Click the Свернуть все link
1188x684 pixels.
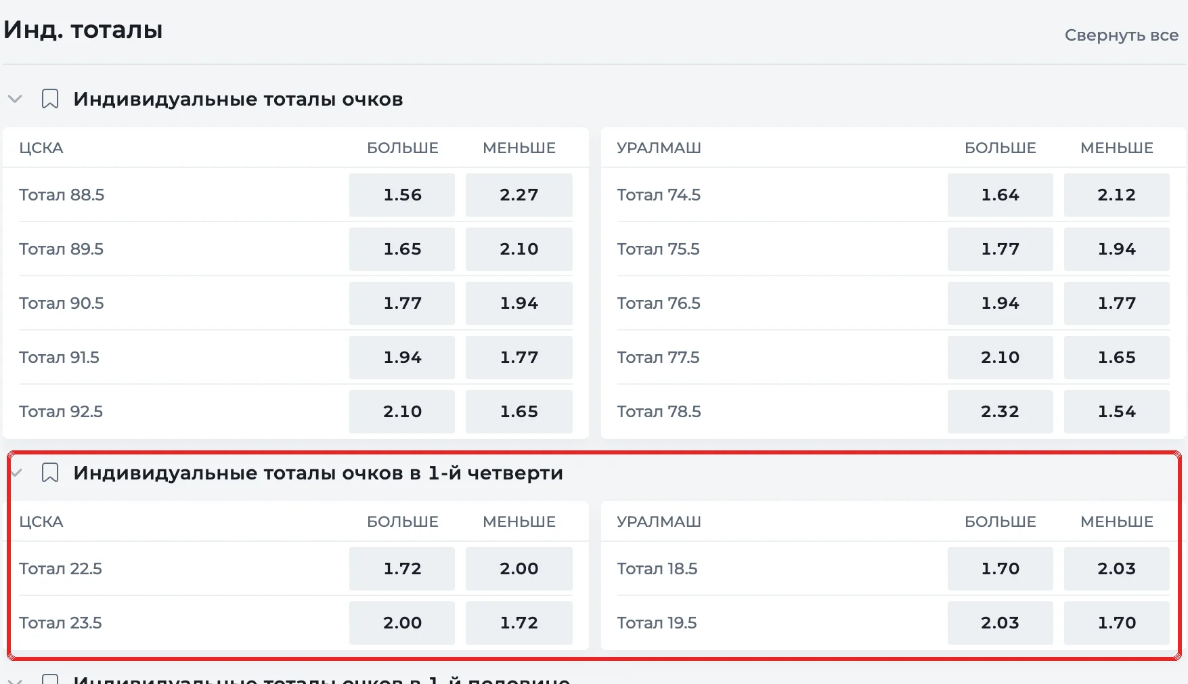(x=1122, y=35)
